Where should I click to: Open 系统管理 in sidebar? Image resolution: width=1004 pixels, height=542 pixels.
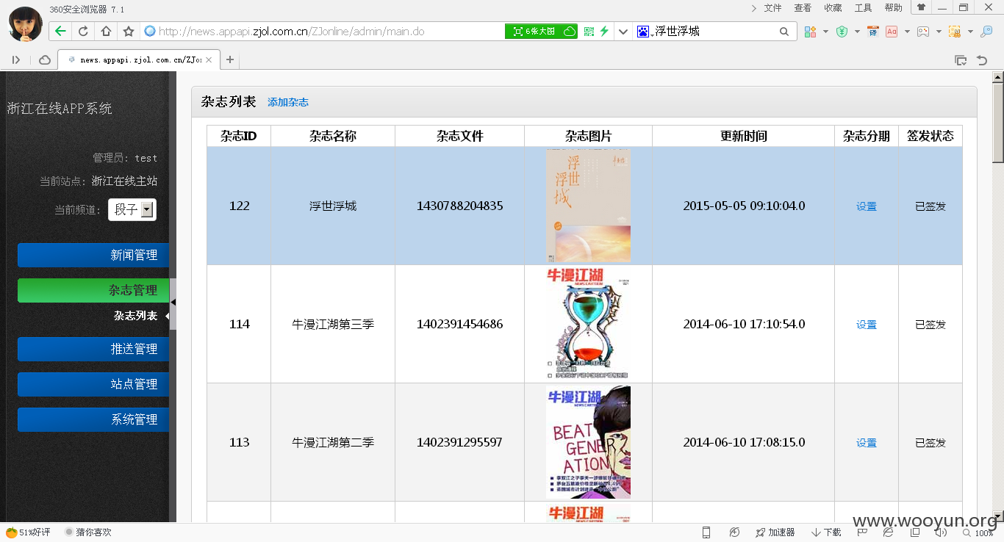pos(93,419)
